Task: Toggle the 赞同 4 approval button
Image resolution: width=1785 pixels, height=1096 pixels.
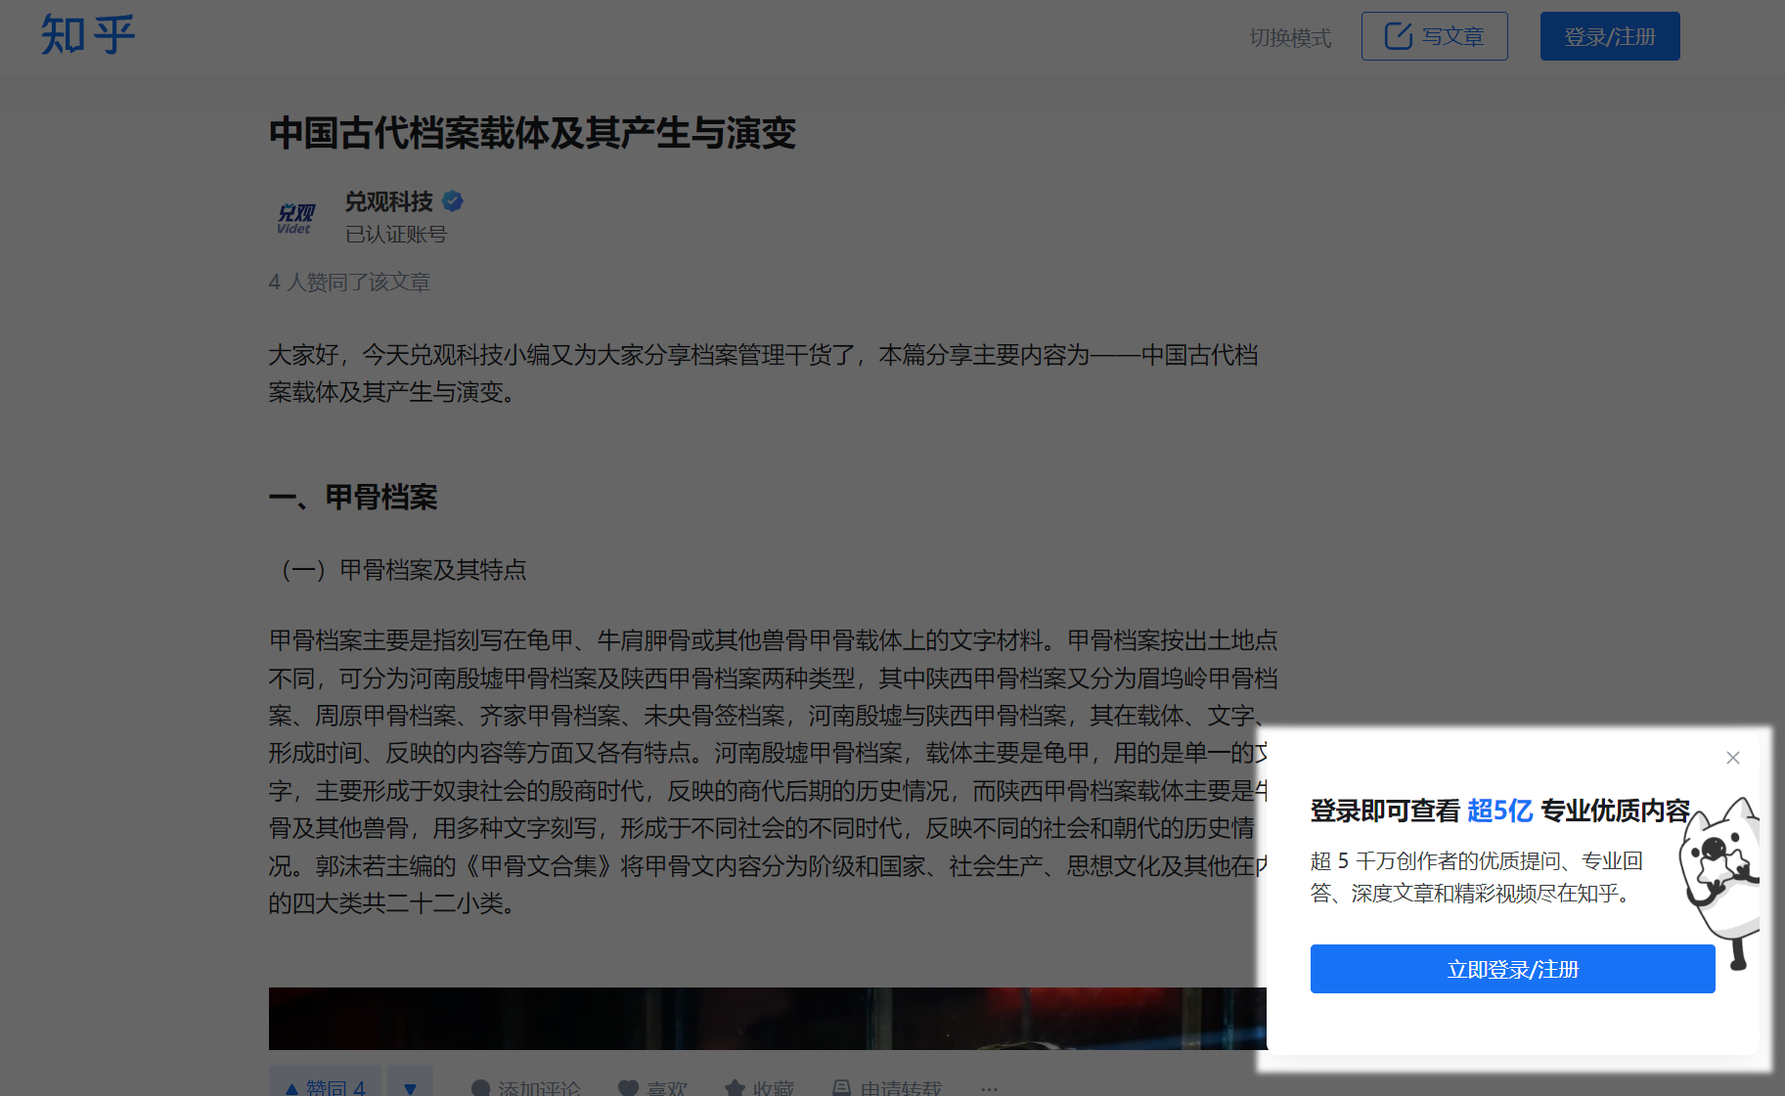Action: [x=325, y=1086]
